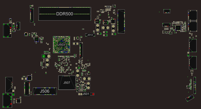Select the vertical connector left of DDR500
Screen dimensions: 201x109
coord(32,15)
